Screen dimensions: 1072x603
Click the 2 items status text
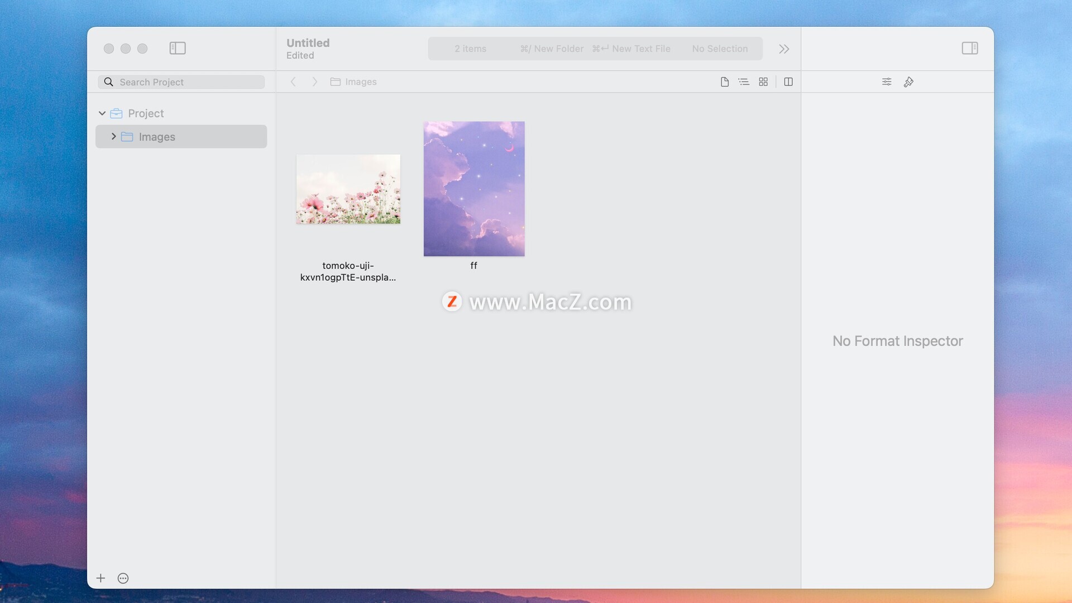coord(470,49)
